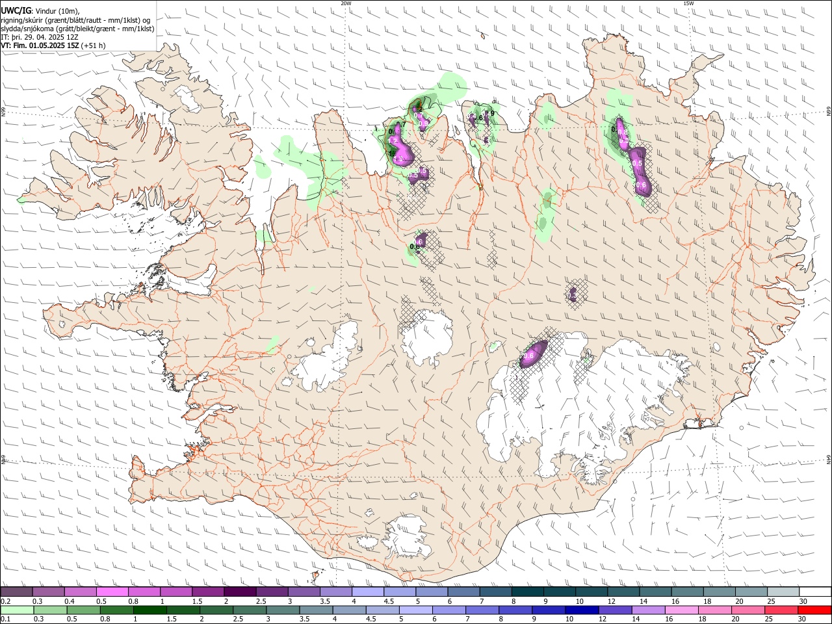The image size is (832, 624).
Task: Click the dark mauve 0.2 snow legend swatch
Action: [17, 592]
